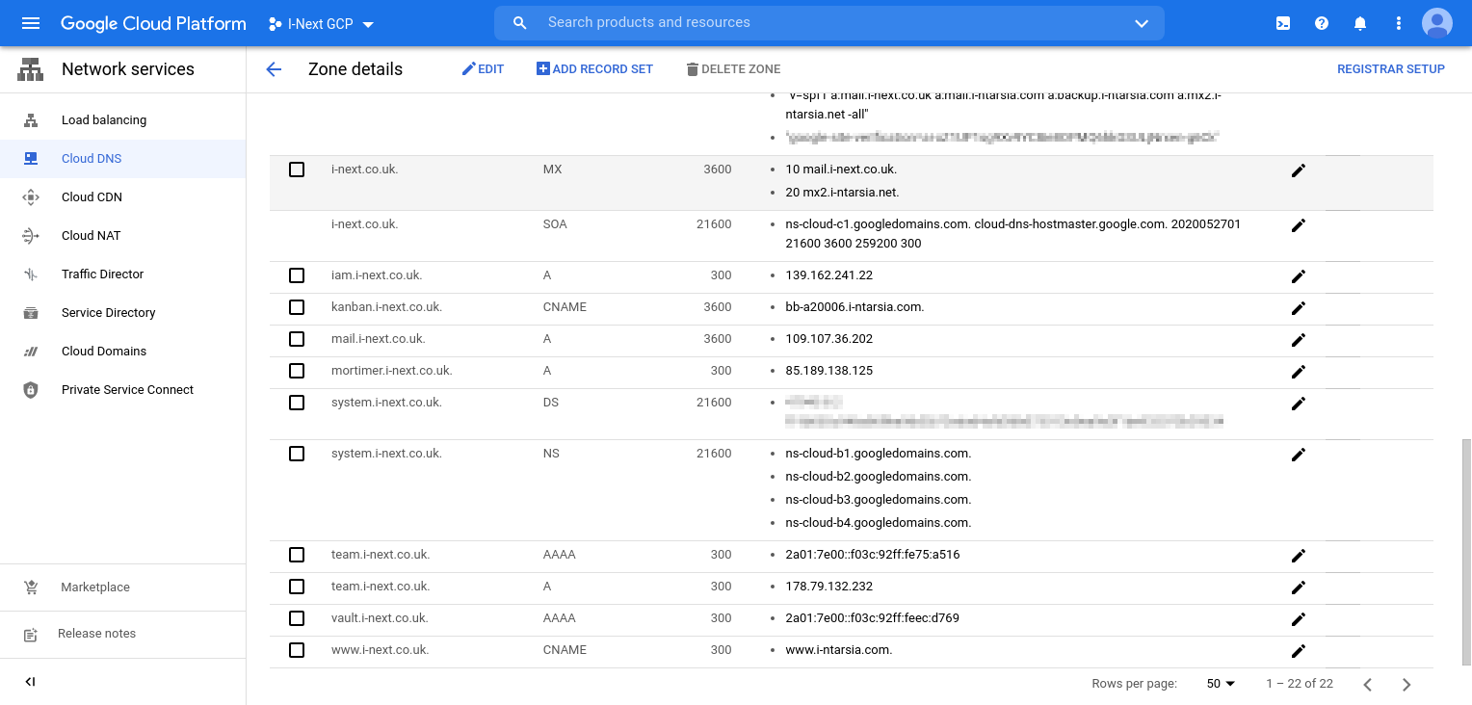Open the help question mark icon

pos(1322,23)
